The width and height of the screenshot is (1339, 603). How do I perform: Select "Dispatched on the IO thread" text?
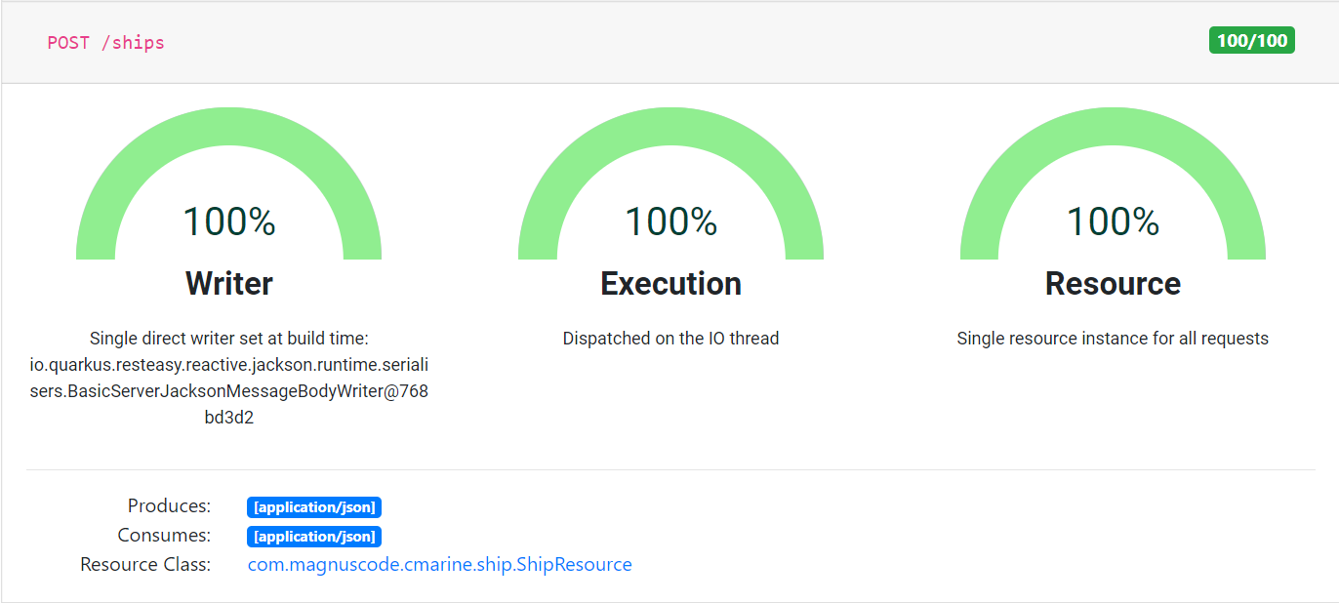click(671, 339)
